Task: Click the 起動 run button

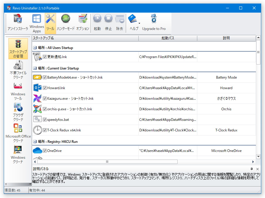Action: point(97,23)
